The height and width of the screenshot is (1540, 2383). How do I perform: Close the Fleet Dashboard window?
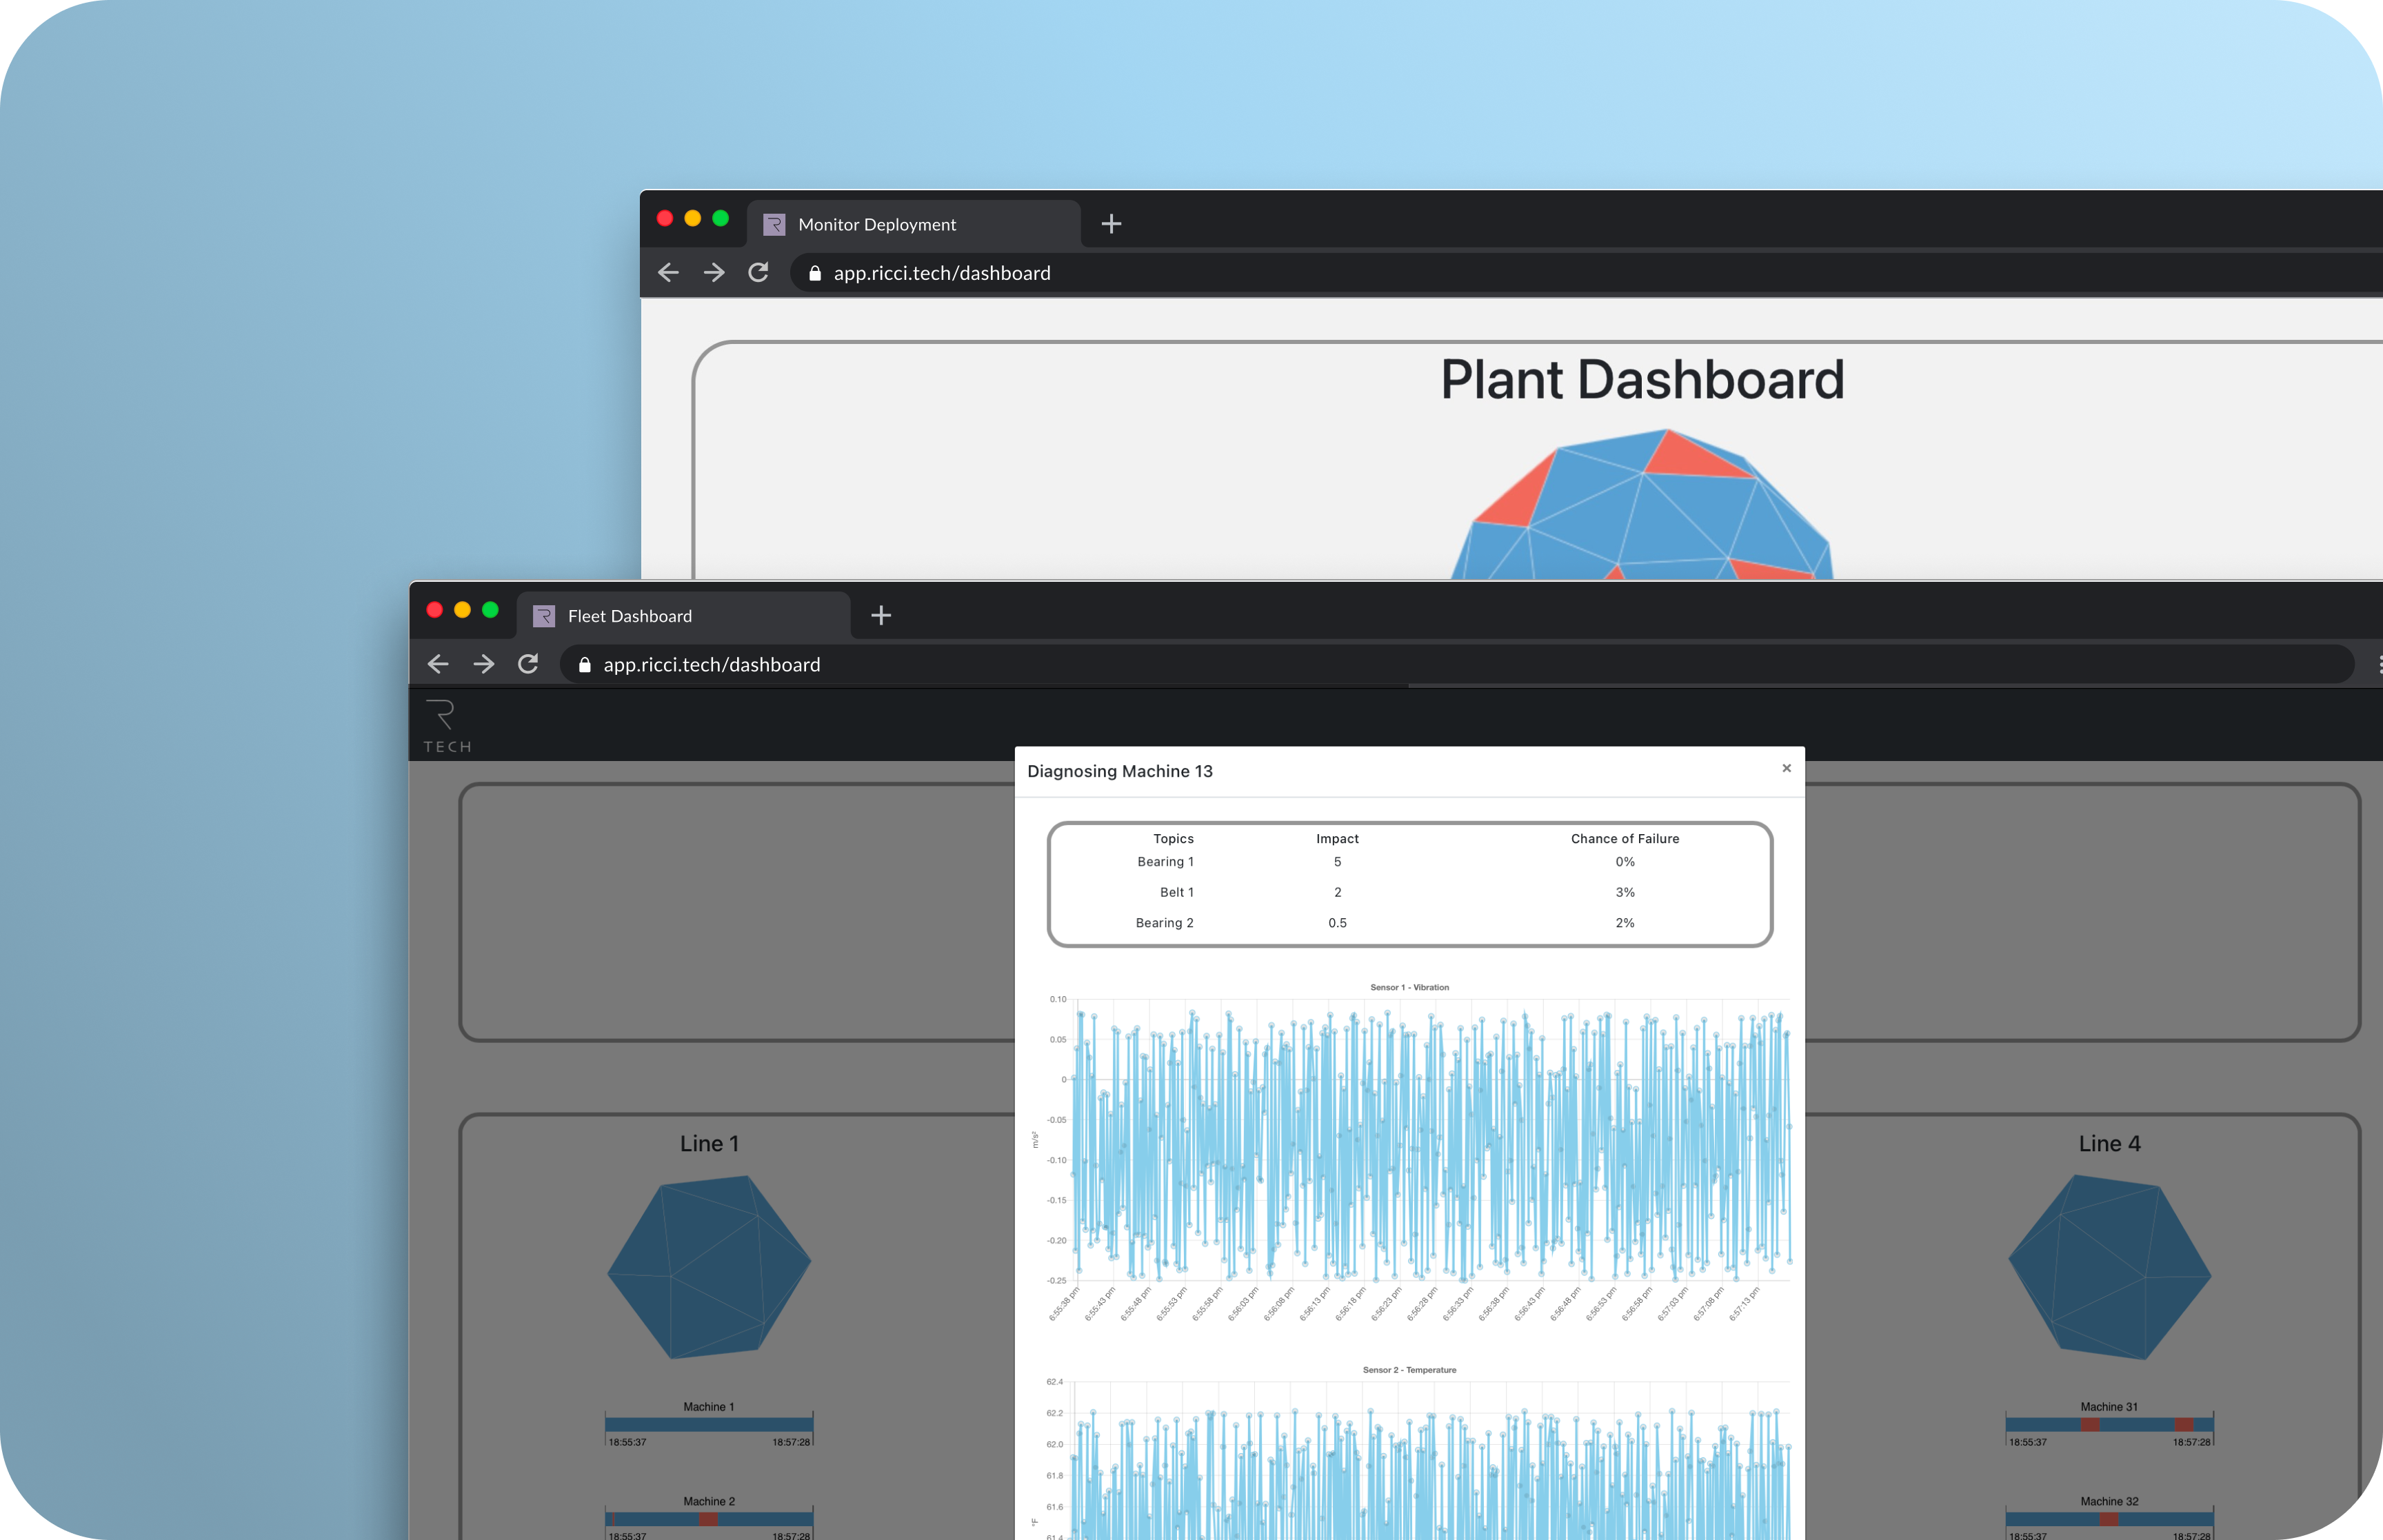point(435,610)
